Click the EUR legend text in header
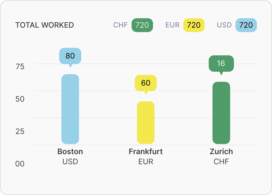 pos(173,25)
